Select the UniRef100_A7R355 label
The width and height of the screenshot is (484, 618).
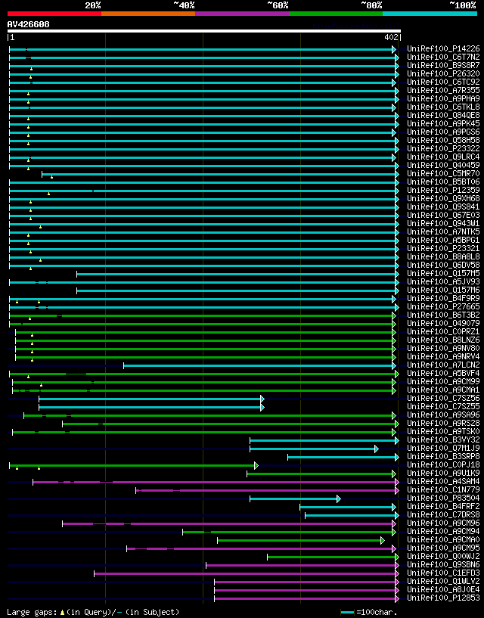point(443,91)
